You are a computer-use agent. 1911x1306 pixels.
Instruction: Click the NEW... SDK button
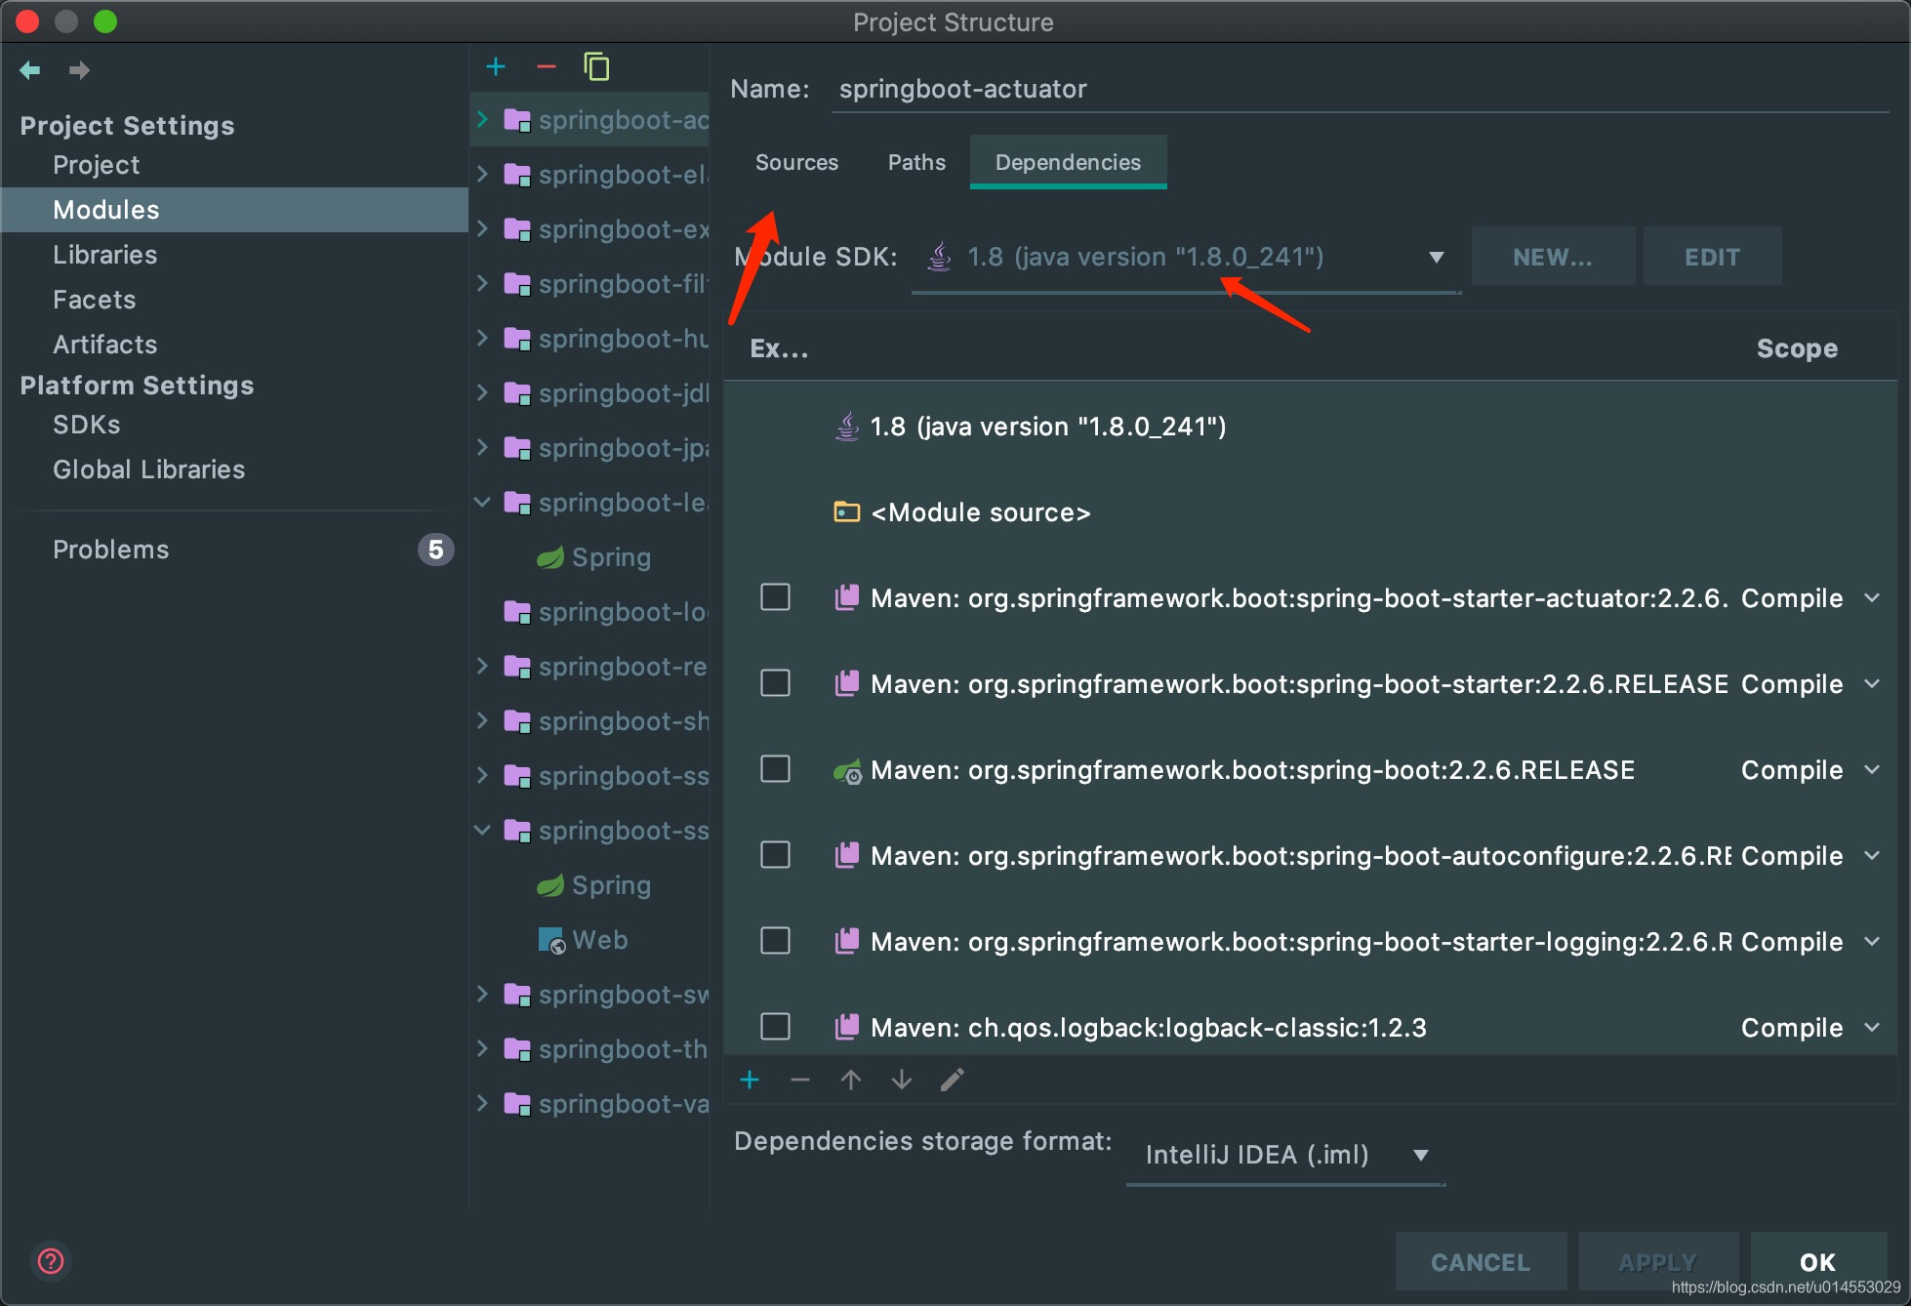(x=1552, y=257)
